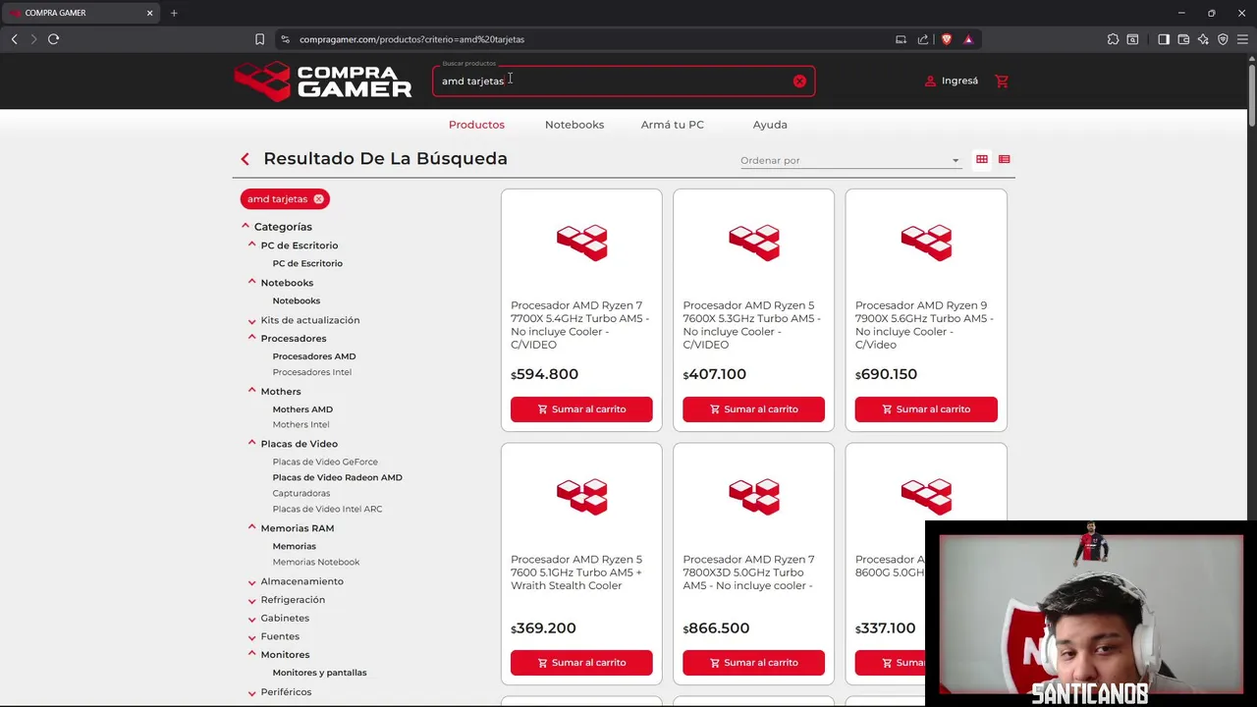Image resolution: width=1257 pixels, height=707 pixels.
Task: Open the Ayuda menu item
Action: coord(770,125)
